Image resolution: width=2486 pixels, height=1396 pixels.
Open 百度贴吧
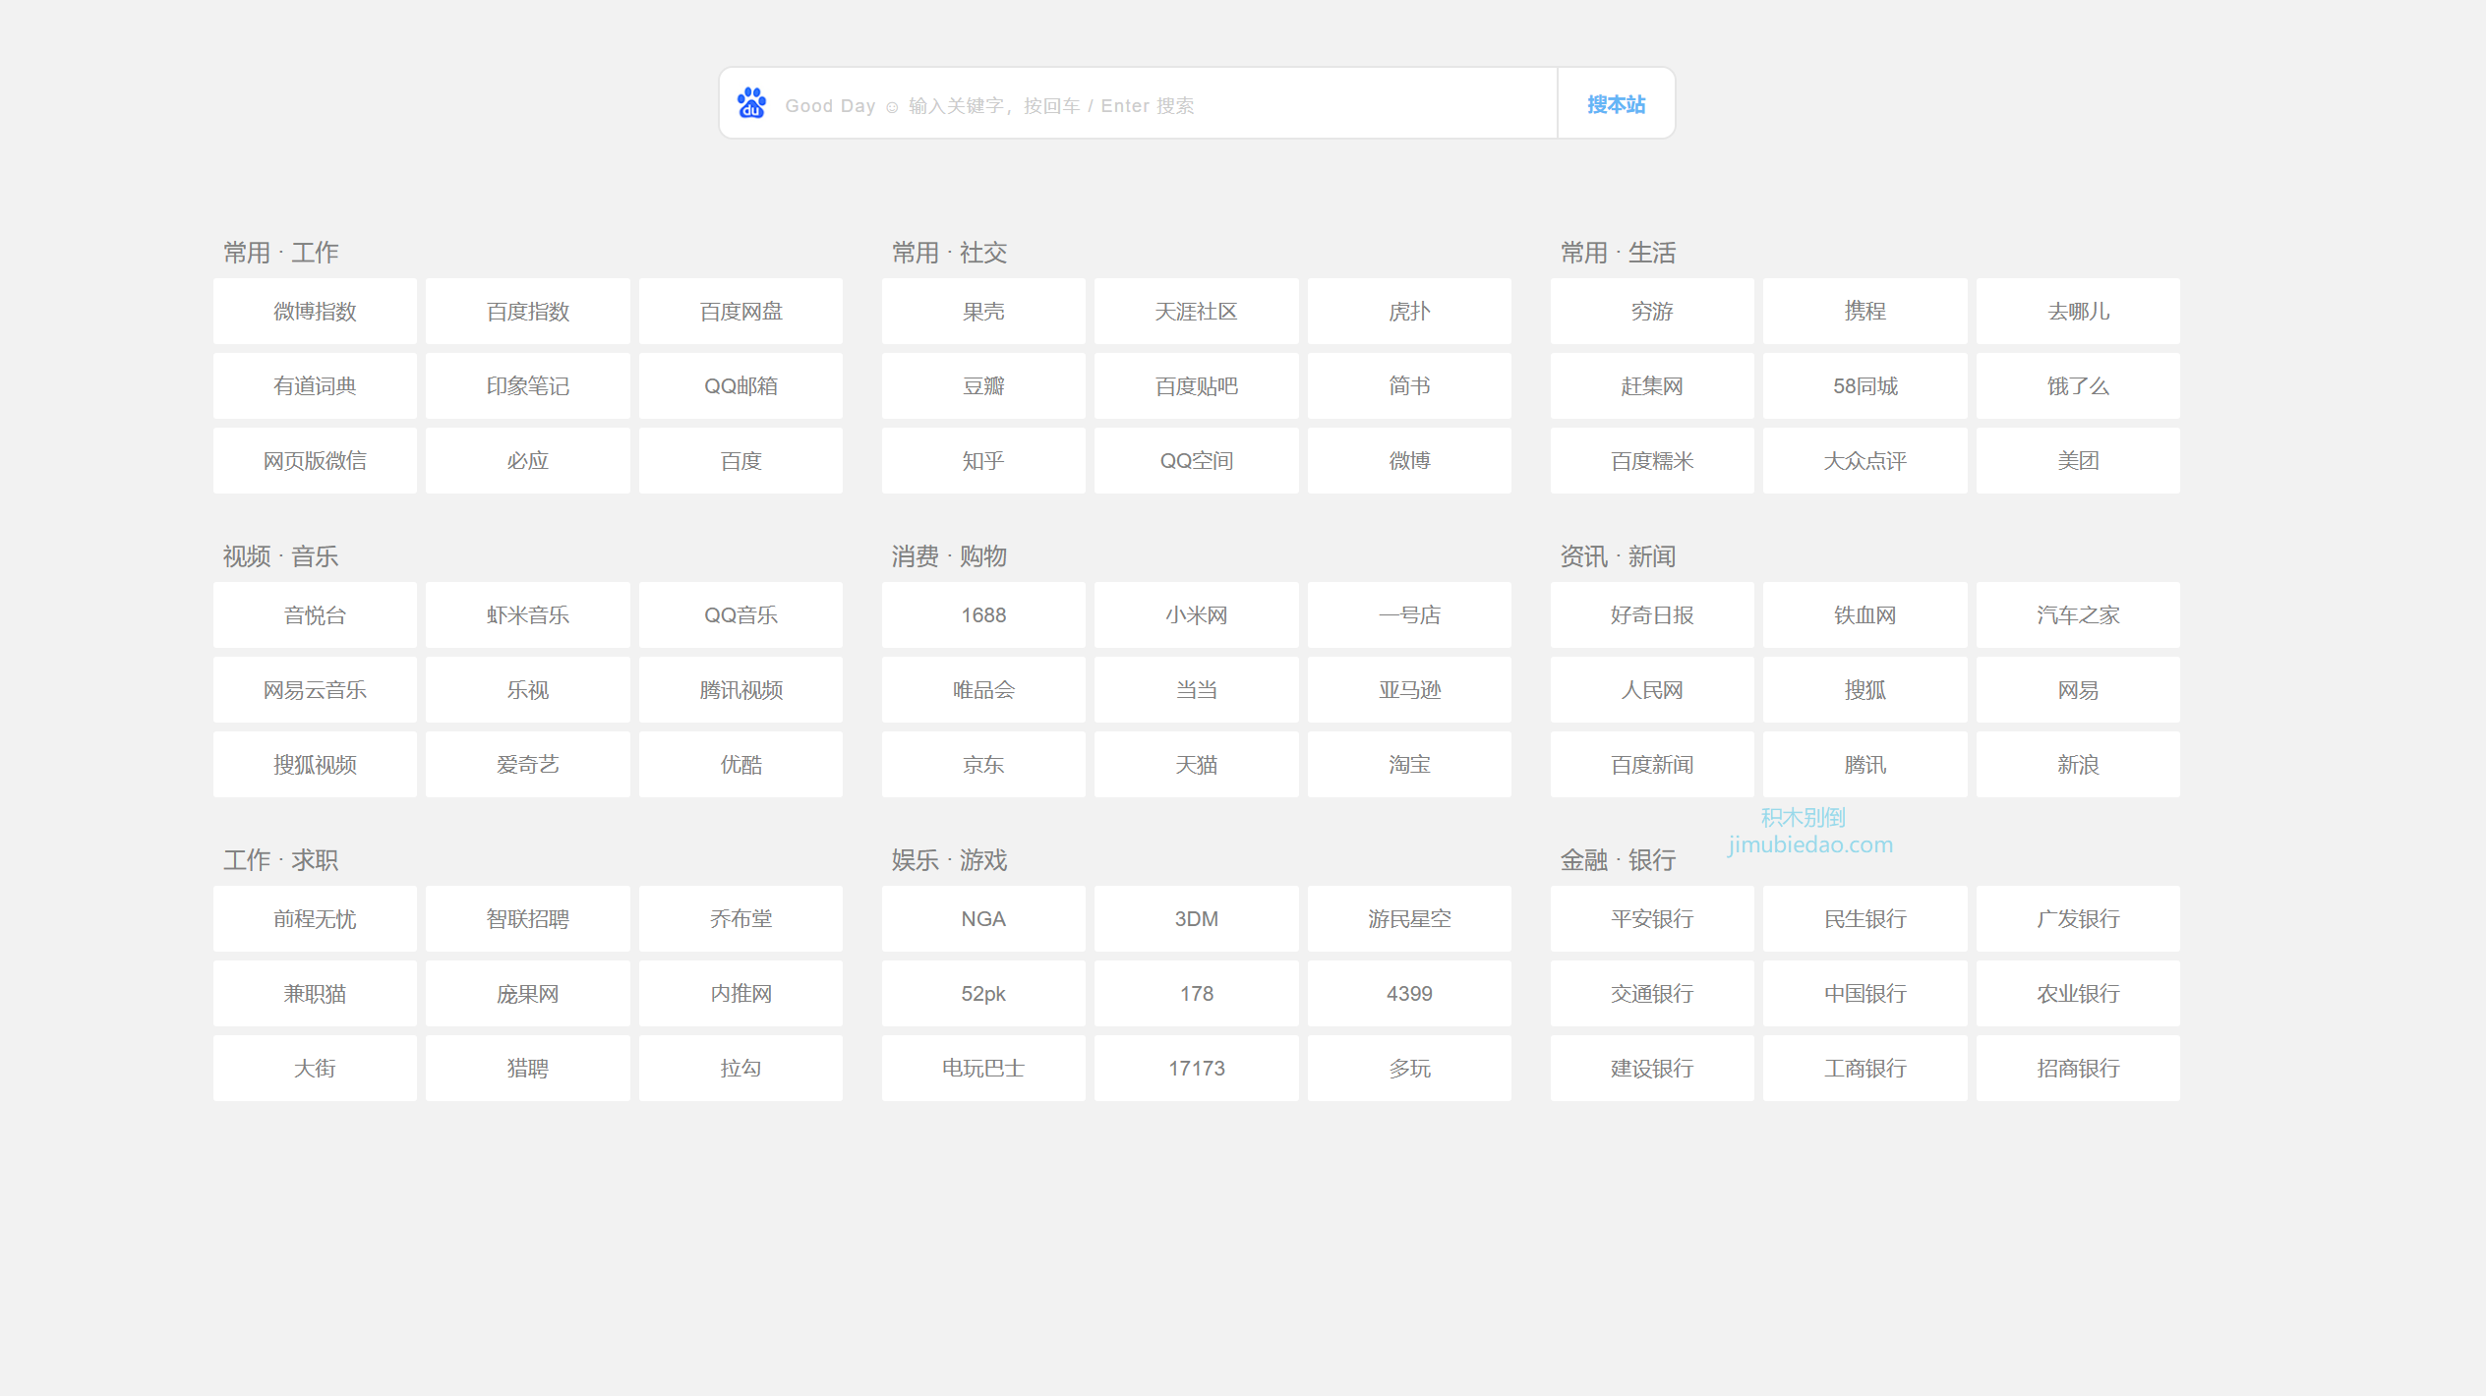[x=1197, y=386]
